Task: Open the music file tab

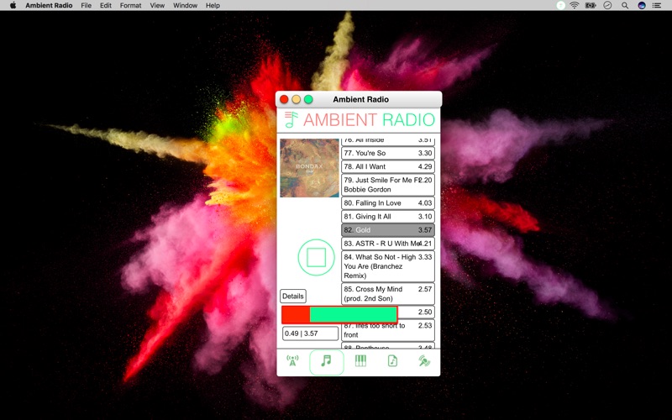Action: coord(392,361)
